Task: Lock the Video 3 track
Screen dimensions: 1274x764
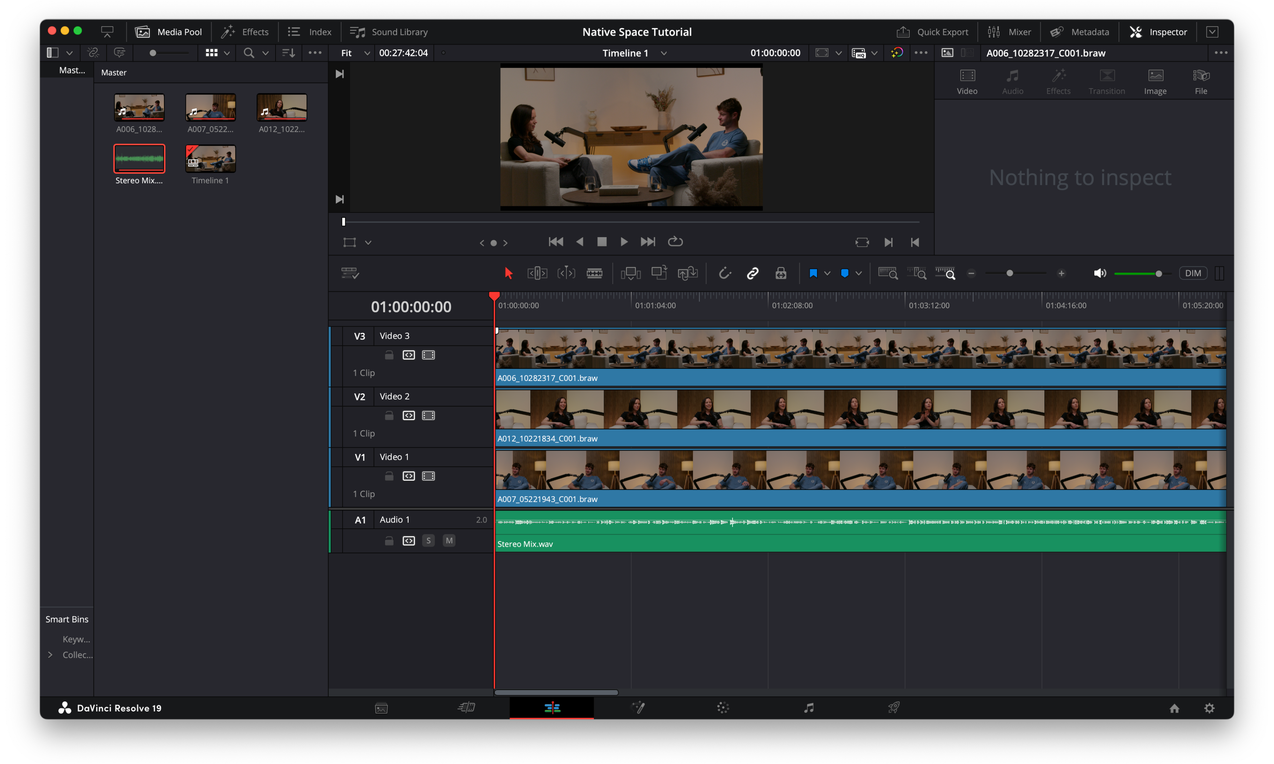Action: pyautogui.click(x=389, y=355)
